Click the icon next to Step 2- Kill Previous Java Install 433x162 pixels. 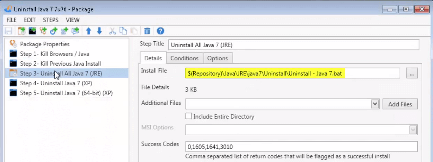pyautogui.click(x=13, y=63)
